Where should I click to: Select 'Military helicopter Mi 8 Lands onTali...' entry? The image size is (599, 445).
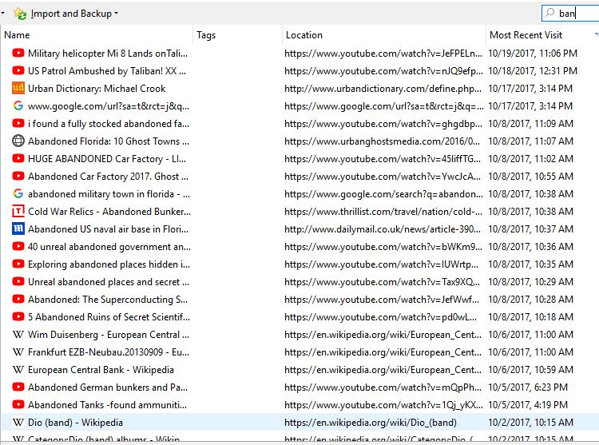click(108, 54)
